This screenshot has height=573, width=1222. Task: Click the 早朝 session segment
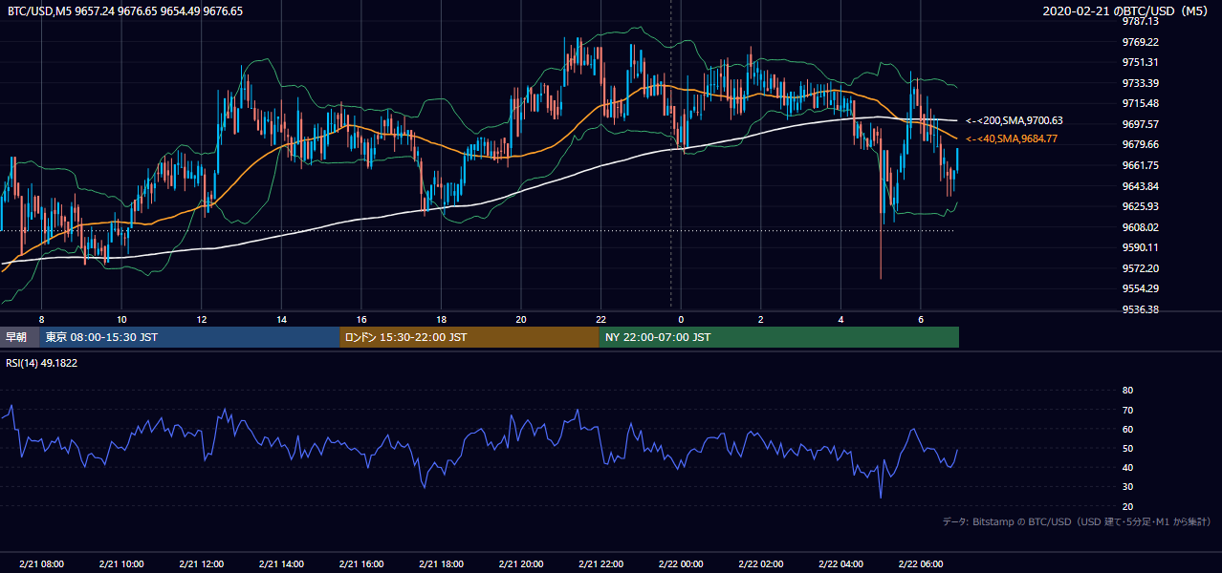19,337
